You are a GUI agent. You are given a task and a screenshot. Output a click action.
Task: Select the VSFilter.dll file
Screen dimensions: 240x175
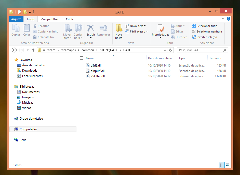(98, 76)
